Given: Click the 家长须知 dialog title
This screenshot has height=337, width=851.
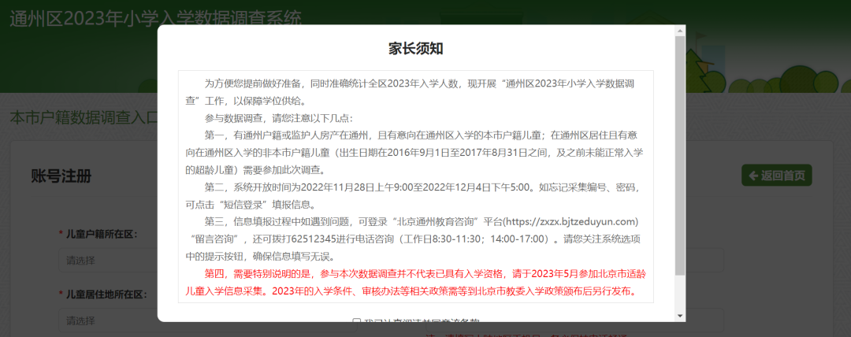Looking at the screenshot, I should pyautogui.click(x=416, y=48).
